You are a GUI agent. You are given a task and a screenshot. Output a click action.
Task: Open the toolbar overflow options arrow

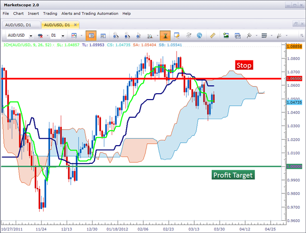pyautogui.click(x=302, y=35)
